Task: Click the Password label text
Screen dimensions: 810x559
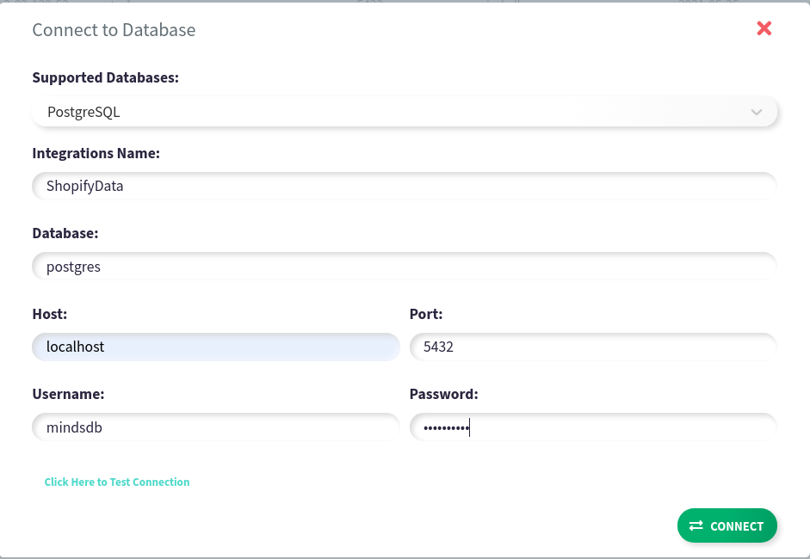Action: pos(443,394)
